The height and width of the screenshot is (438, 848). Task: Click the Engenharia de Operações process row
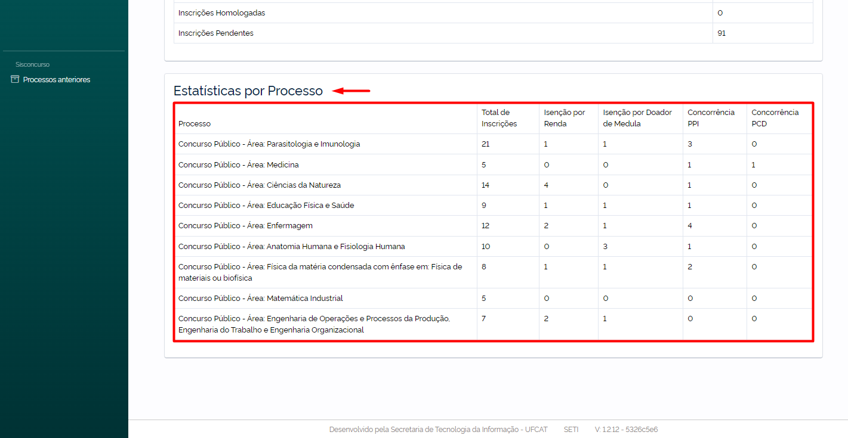(x=493, y=324)
